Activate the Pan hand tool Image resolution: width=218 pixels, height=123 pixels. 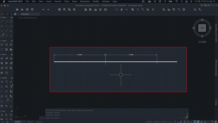coord(122,10)
